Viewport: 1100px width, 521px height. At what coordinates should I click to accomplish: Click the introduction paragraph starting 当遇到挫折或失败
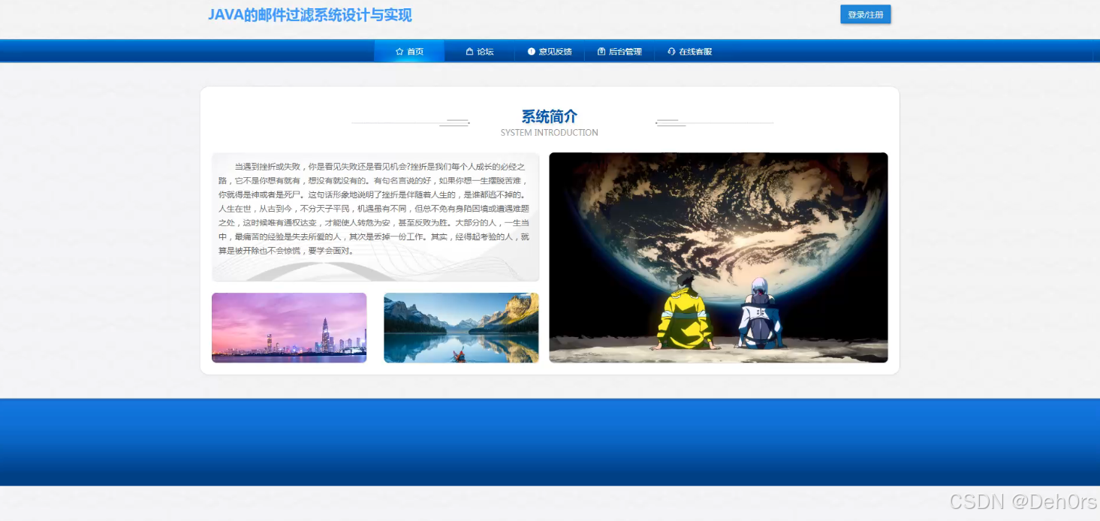[375, 209]
